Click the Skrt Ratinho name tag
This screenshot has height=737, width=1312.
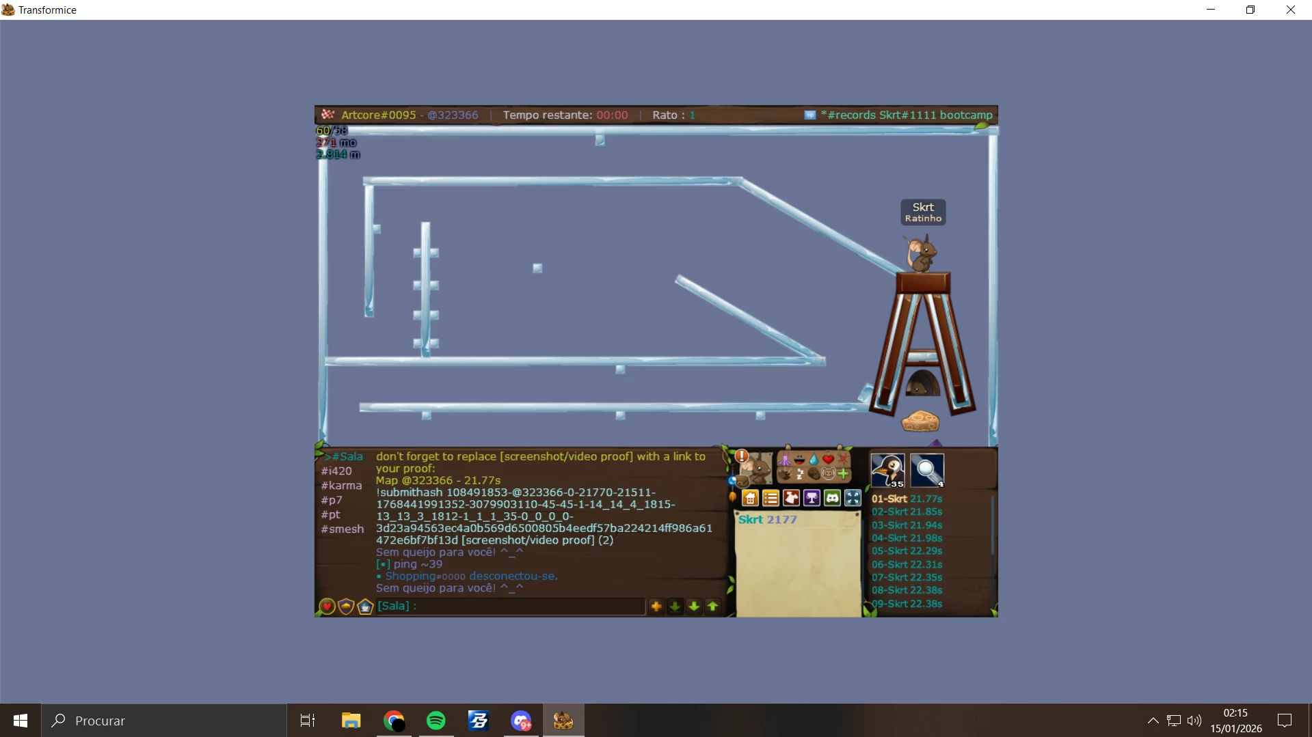click(923, 212)
